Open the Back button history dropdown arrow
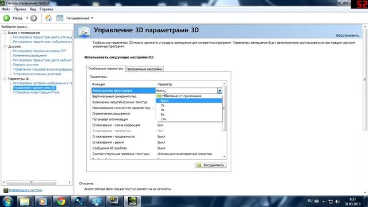 27,18
